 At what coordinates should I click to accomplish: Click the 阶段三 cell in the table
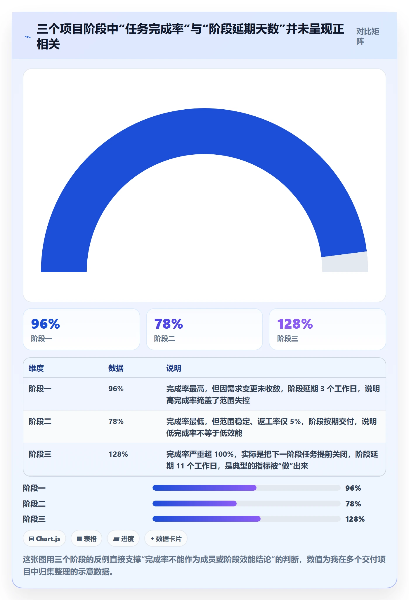point(40,454)
